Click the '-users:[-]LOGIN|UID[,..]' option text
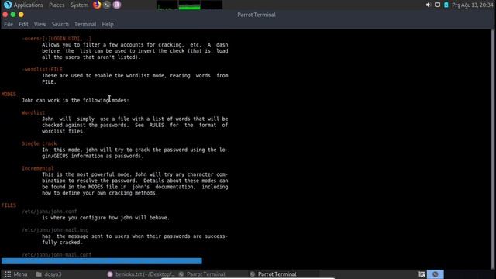This screenshot has height=279, width=496. (57, 39)
